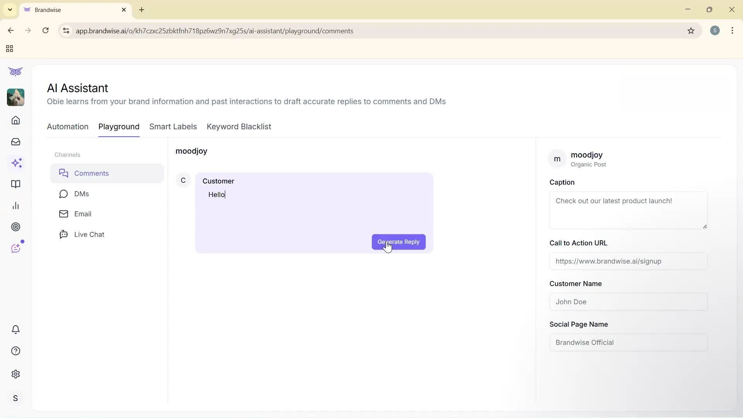Screen dimensions: 743x418
Task: Open the Home icon in sidebar
Action: click(15, 120)
